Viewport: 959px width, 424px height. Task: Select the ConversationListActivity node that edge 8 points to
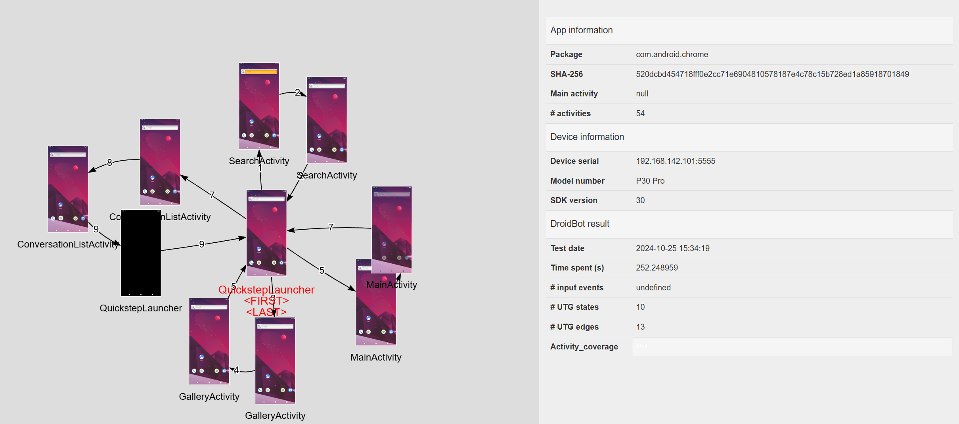coord(68,189)
